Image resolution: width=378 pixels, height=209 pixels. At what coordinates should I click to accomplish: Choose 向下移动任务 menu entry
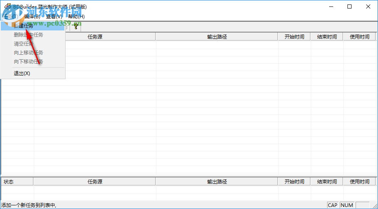coord(33,62)
